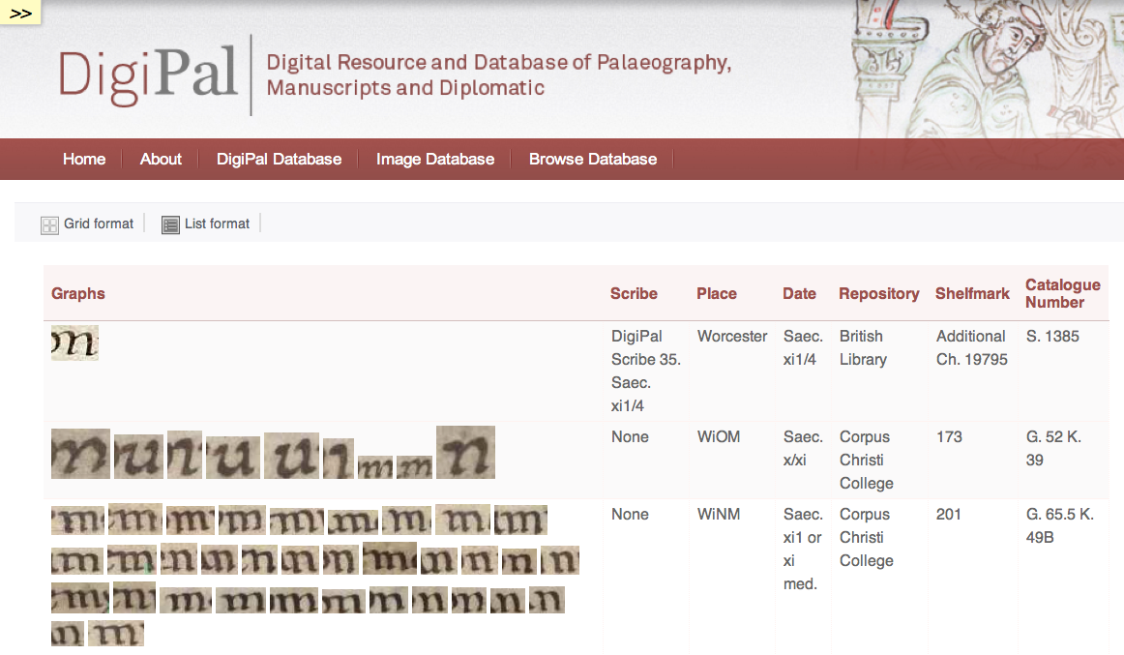Viewport: 1124px width, 655px height.
Task: Open the Image Database section
Action: pyautogui.click(x=435, y=160)
